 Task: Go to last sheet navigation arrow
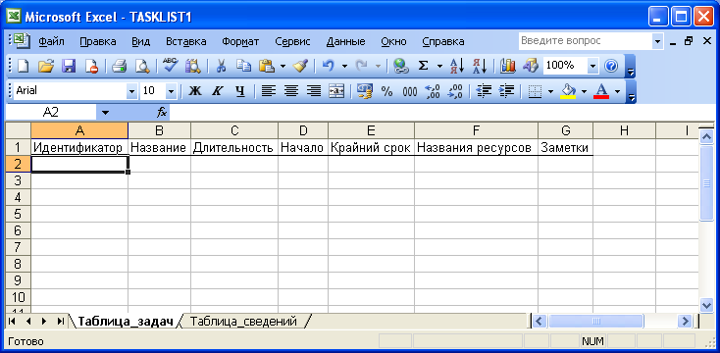[60, 322]
